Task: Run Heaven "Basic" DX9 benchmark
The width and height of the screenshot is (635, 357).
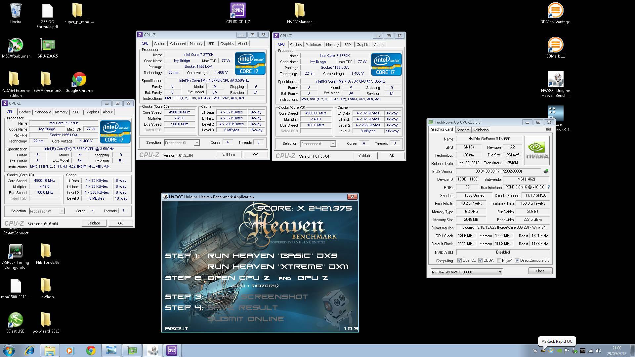Action: 272,256
